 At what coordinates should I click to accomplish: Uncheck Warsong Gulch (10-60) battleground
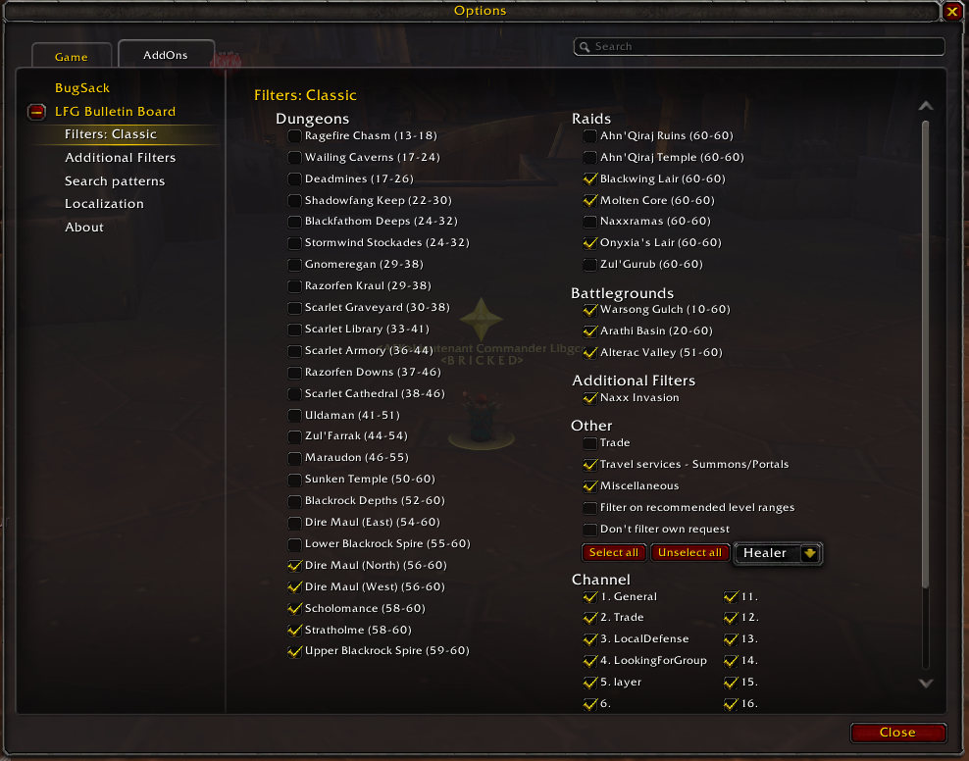coord(590,310)
